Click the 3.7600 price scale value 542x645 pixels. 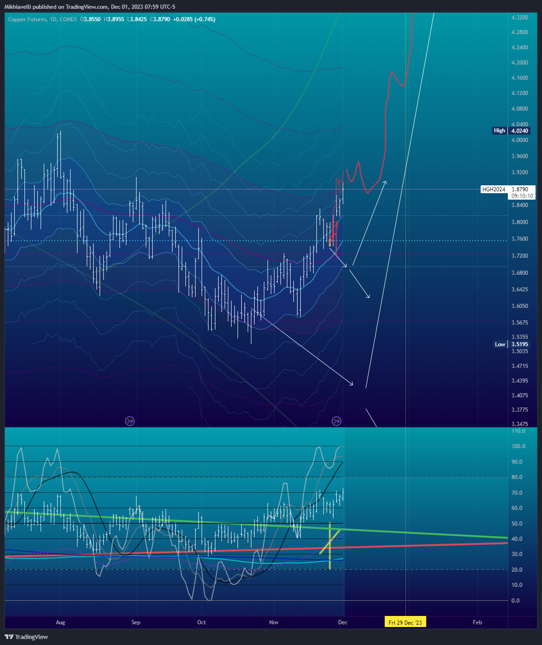pyautogui.click(x=520, y=239)
